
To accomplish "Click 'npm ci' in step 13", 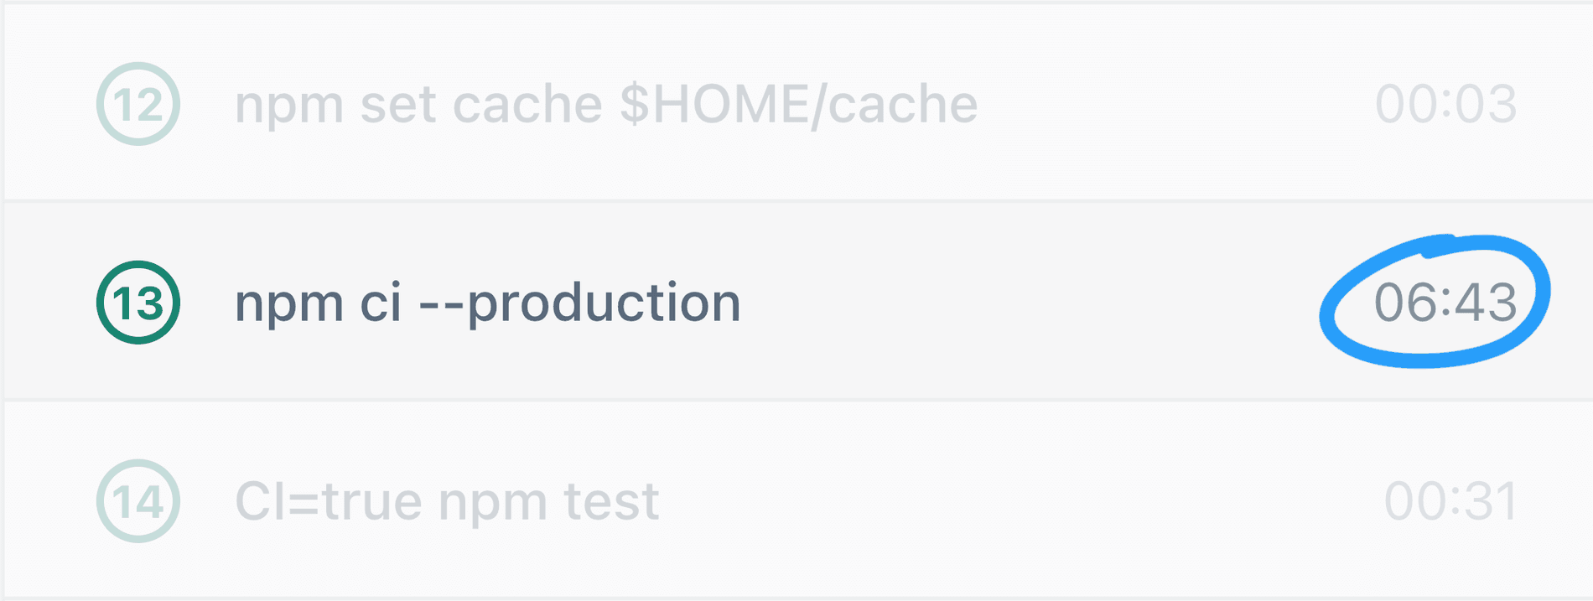I will pos(318,303).
